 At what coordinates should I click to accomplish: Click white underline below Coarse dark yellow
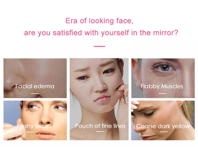click(x=164, y=132)
